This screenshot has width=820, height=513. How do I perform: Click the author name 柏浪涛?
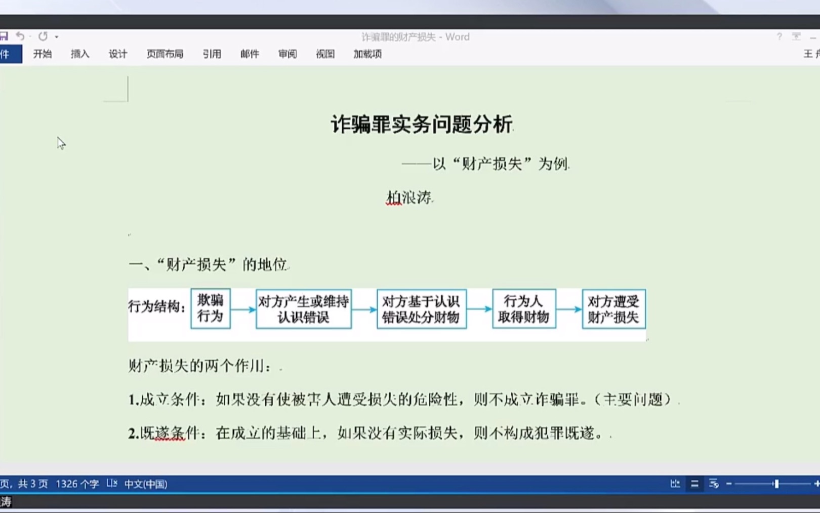[409, 198]
